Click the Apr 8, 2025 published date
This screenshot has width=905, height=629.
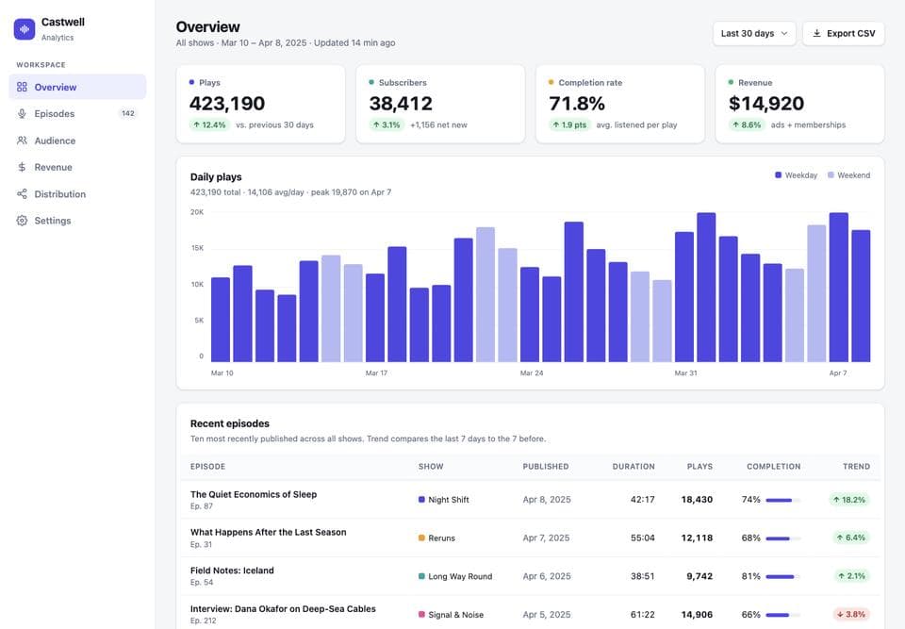tap(547, 500)
